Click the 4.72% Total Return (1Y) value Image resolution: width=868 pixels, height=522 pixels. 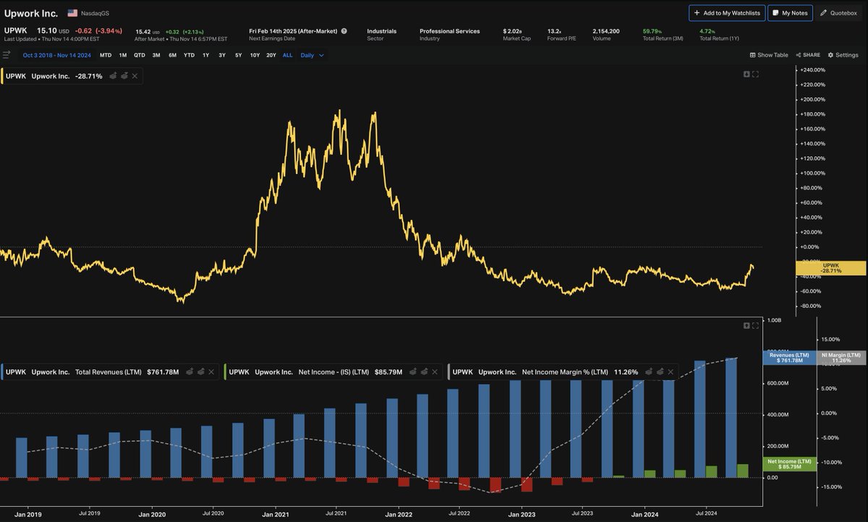pos(707,31)
